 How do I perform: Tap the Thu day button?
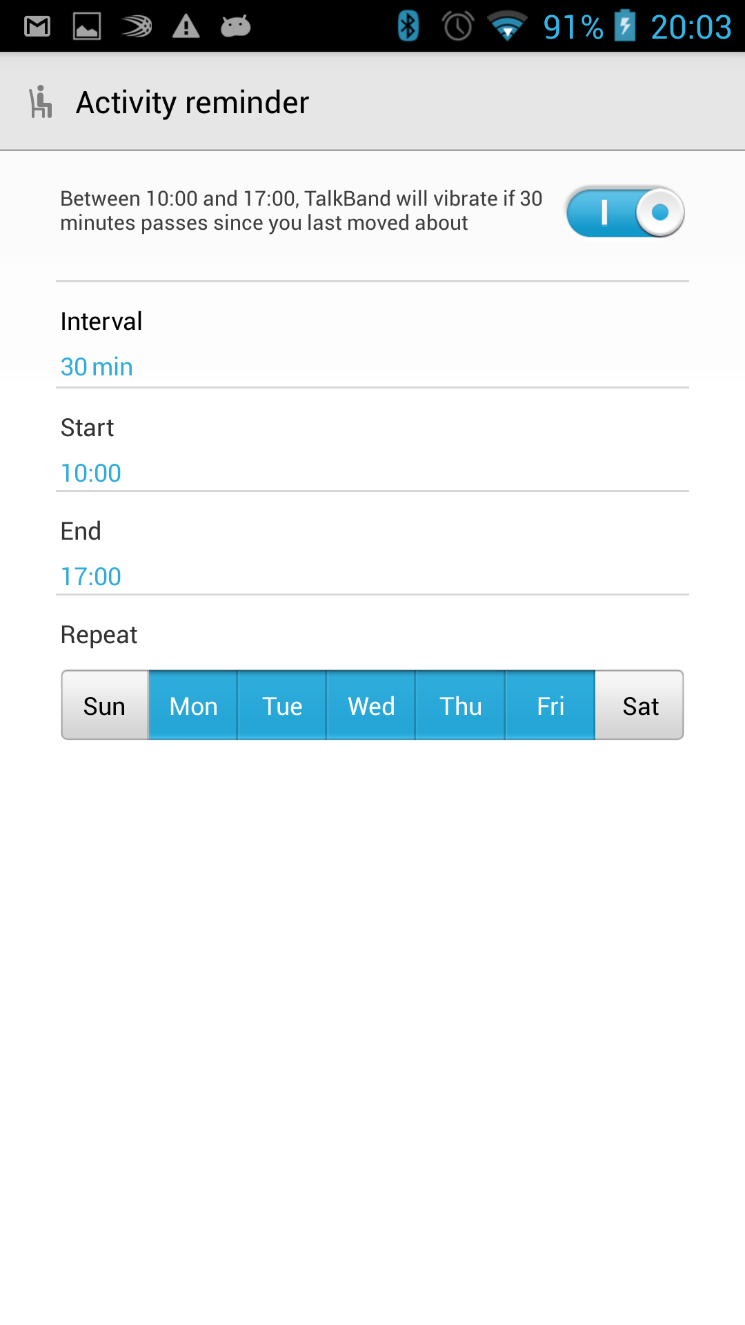461,705
